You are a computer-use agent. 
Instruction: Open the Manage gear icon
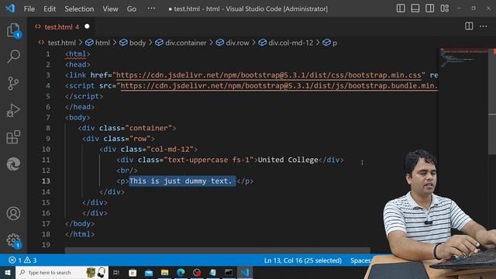[13, 240]
